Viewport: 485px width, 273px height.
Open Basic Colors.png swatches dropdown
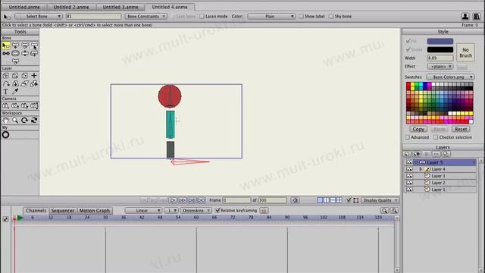[450, 77]
